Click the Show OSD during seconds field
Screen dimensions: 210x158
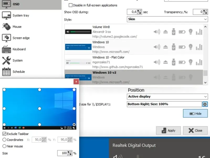132,12
